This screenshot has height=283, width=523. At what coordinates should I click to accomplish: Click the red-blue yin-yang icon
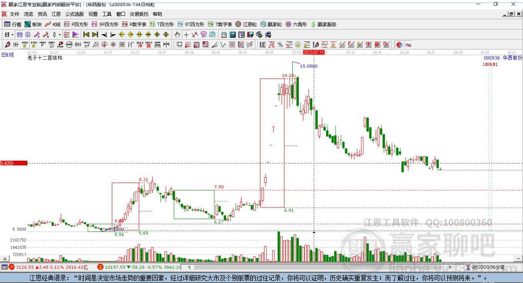399,45
